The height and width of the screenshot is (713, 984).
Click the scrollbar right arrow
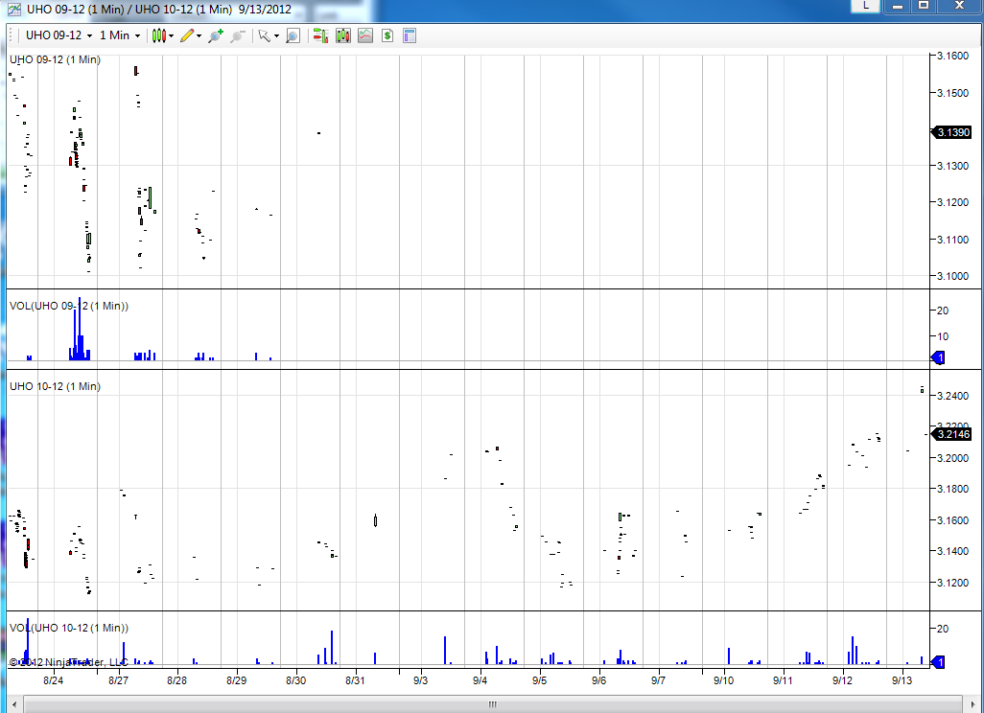click(x=971, y=704)
